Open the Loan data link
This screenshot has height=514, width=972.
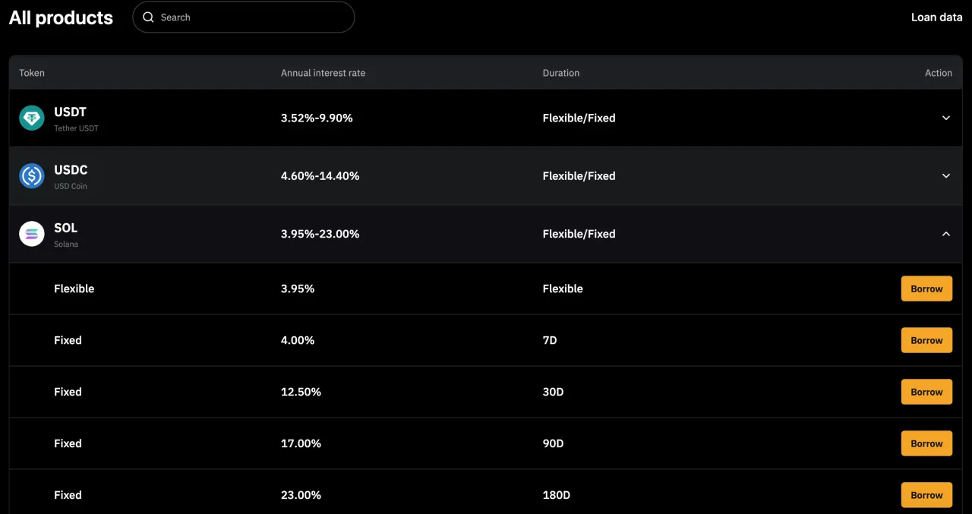pos(936,17)
